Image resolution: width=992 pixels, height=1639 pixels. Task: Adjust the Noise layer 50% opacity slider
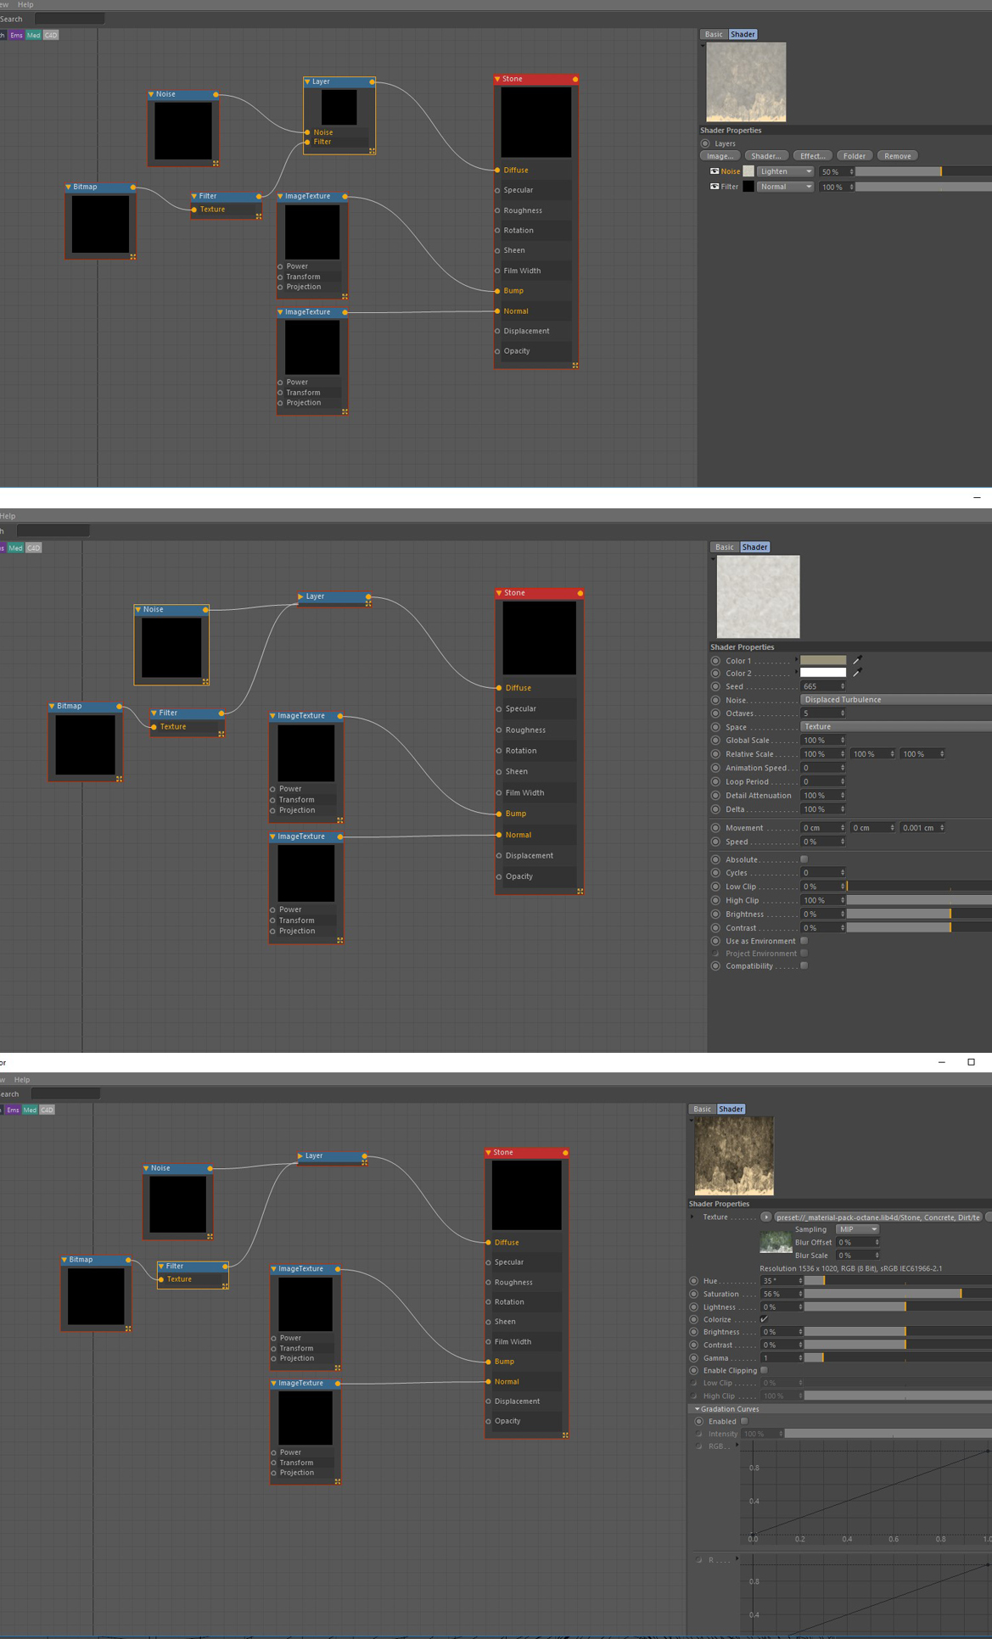point(923,171)
